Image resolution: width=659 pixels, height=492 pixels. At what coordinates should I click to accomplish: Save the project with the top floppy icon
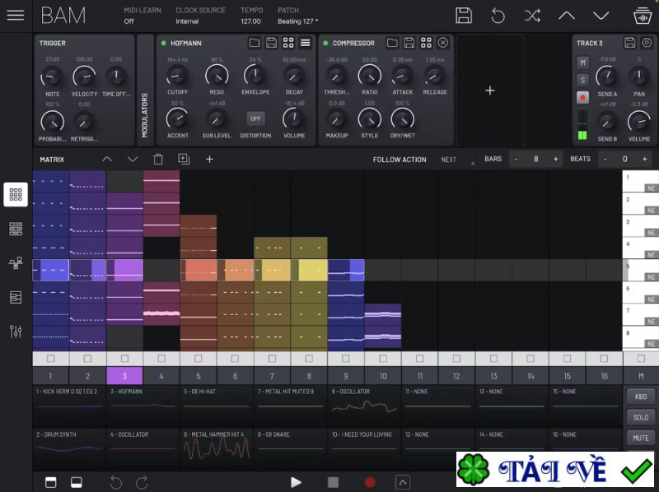[x=464, y=16]
